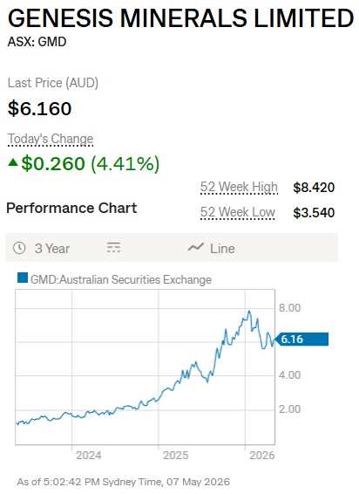Click the line chart type icon
The width and height of the screenshot is (359, 494).
tap(196, 248)
